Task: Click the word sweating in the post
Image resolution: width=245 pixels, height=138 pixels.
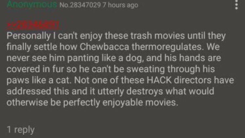Action: (x=145, y=70)
